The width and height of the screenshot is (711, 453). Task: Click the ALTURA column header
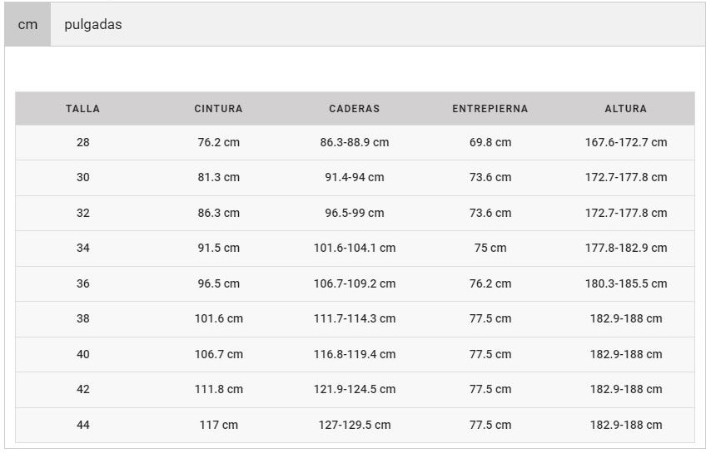pos(625,109)
